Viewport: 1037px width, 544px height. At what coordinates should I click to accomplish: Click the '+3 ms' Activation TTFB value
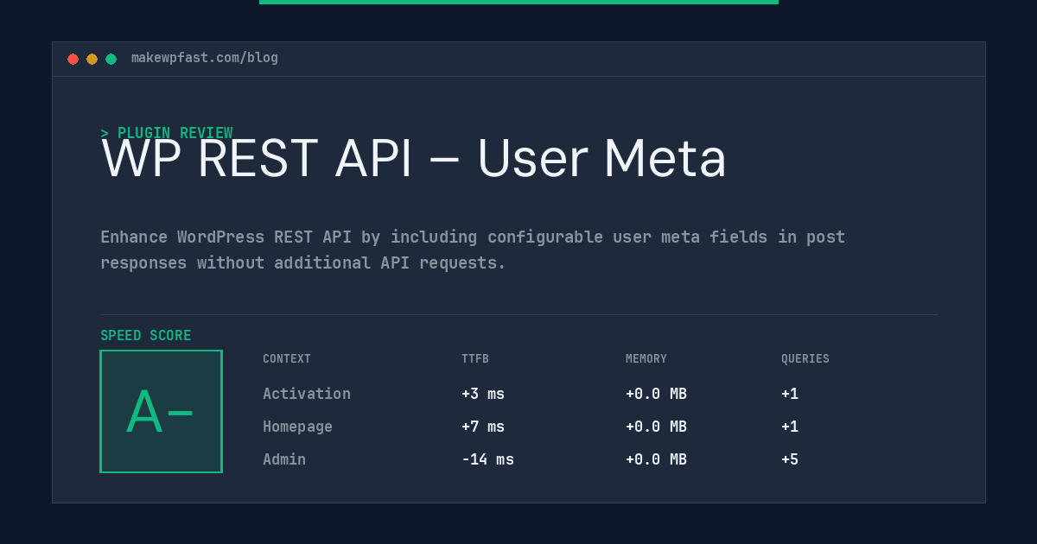coord(483,394)
